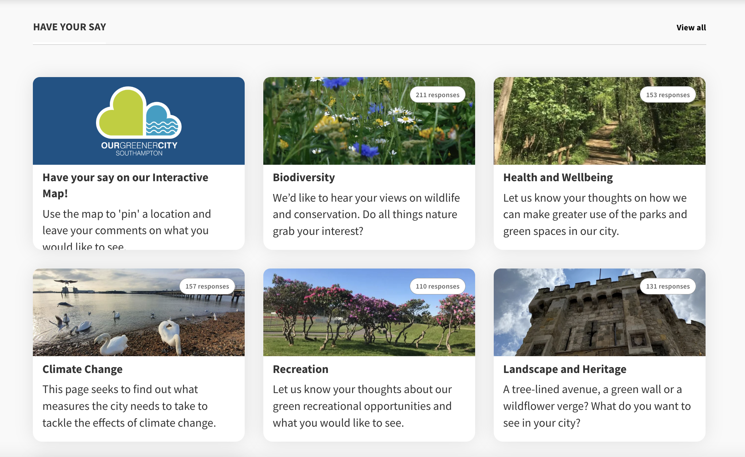745x457 pixels.
Task: Click the 110 responses badge
Action: pos(438,286)
